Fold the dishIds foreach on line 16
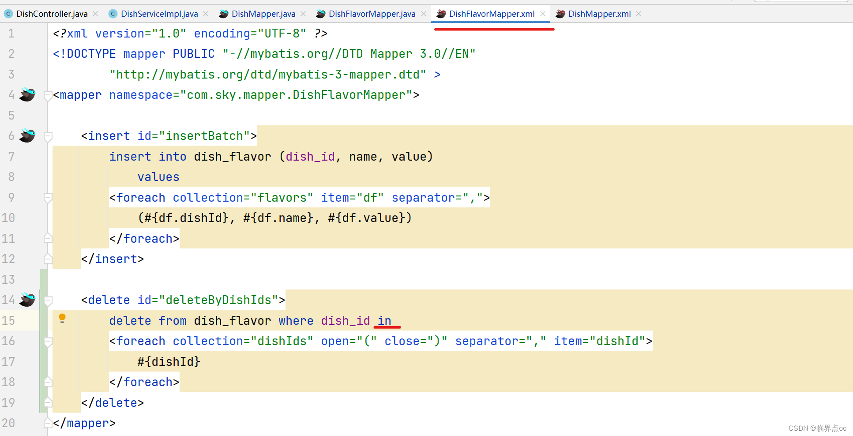Screen dimensions: 853x436 [x=48, y=342]
